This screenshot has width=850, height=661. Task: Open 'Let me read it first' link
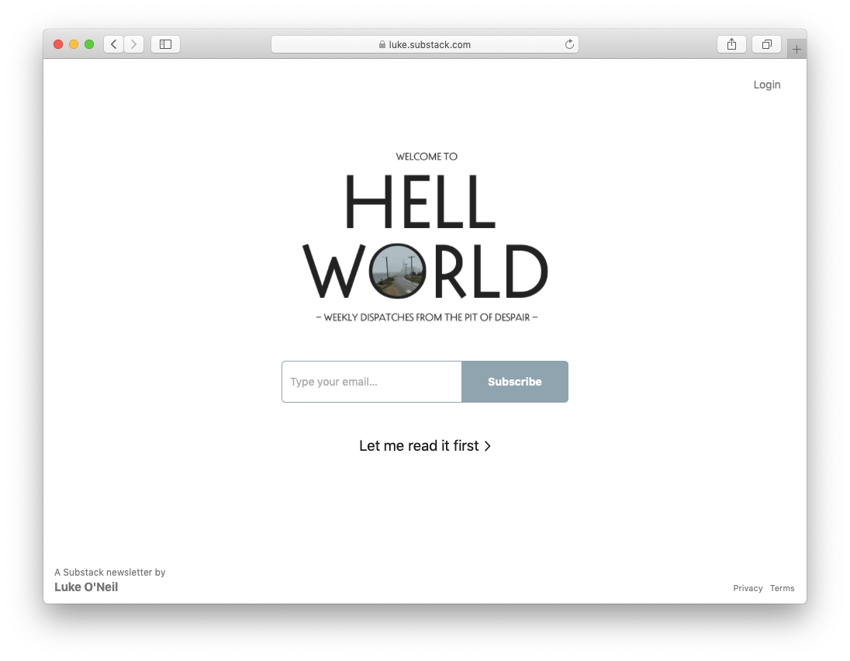point(425,446)
